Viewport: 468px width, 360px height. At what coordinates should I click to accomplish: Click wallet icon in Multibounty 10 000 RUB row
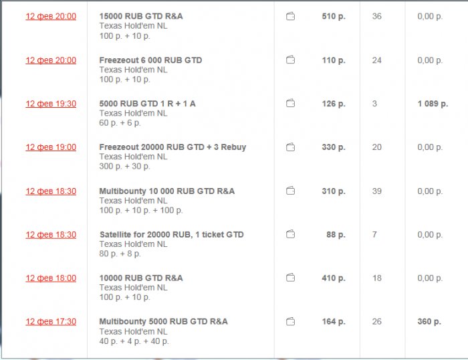click(290, 191)
